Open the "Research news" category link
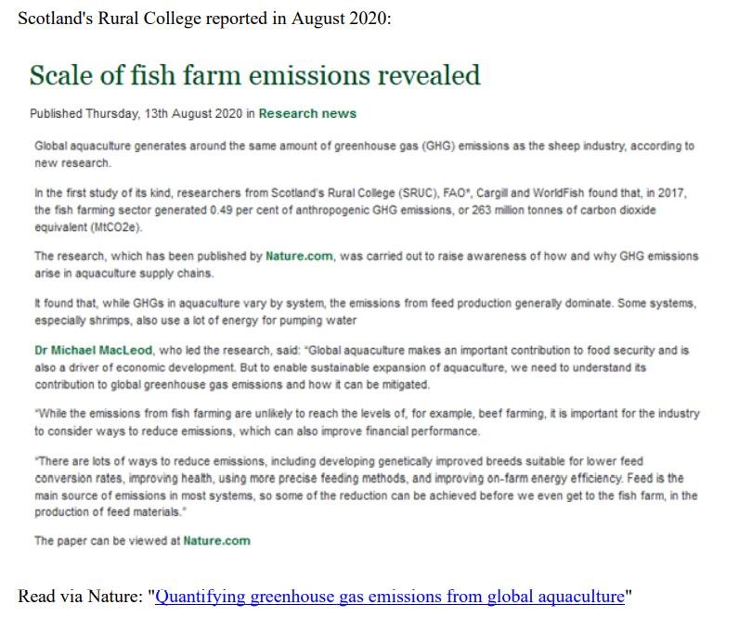This screenshot has width=752, height=630. tap(307, 114)
